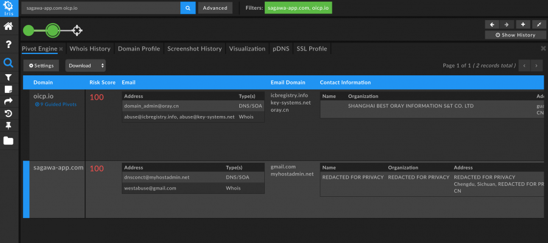Navigate back with left arrow button
Viewport: 548px width, 243px height.
pyautogui.click(x=492, y=24)
